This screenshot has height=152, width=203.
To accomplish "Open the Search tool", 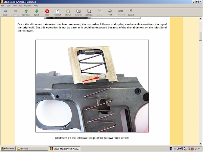I will click(x=78, y=12).
